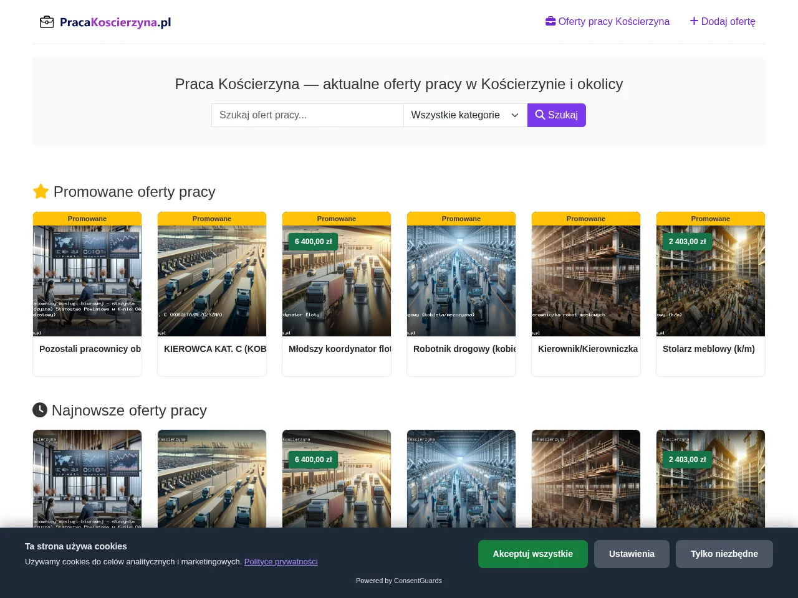
Task: Click the PracaKoscierzyna.pl site name
Action: 115,22
